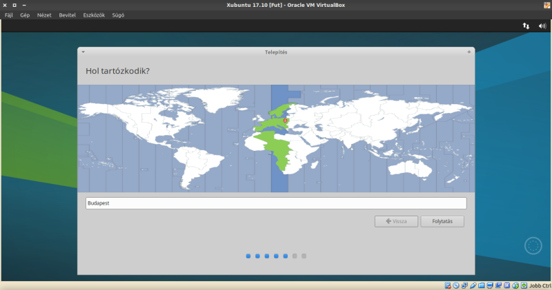This screenshot has height=290, width=552.
Task: Click the location pin marker on the map
Action: point(285,121)
